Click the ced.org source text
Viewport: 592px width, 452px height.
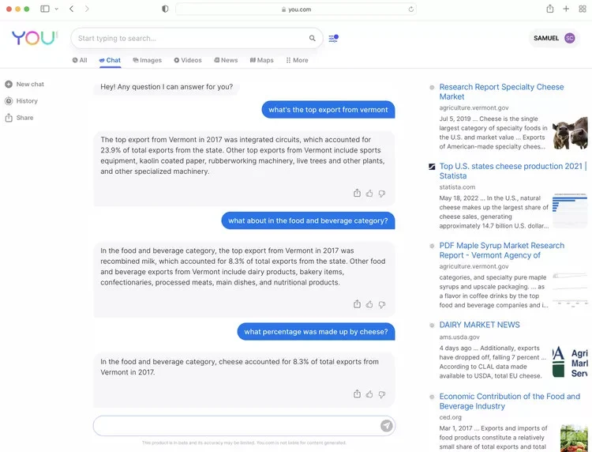[x=451, y=417]
